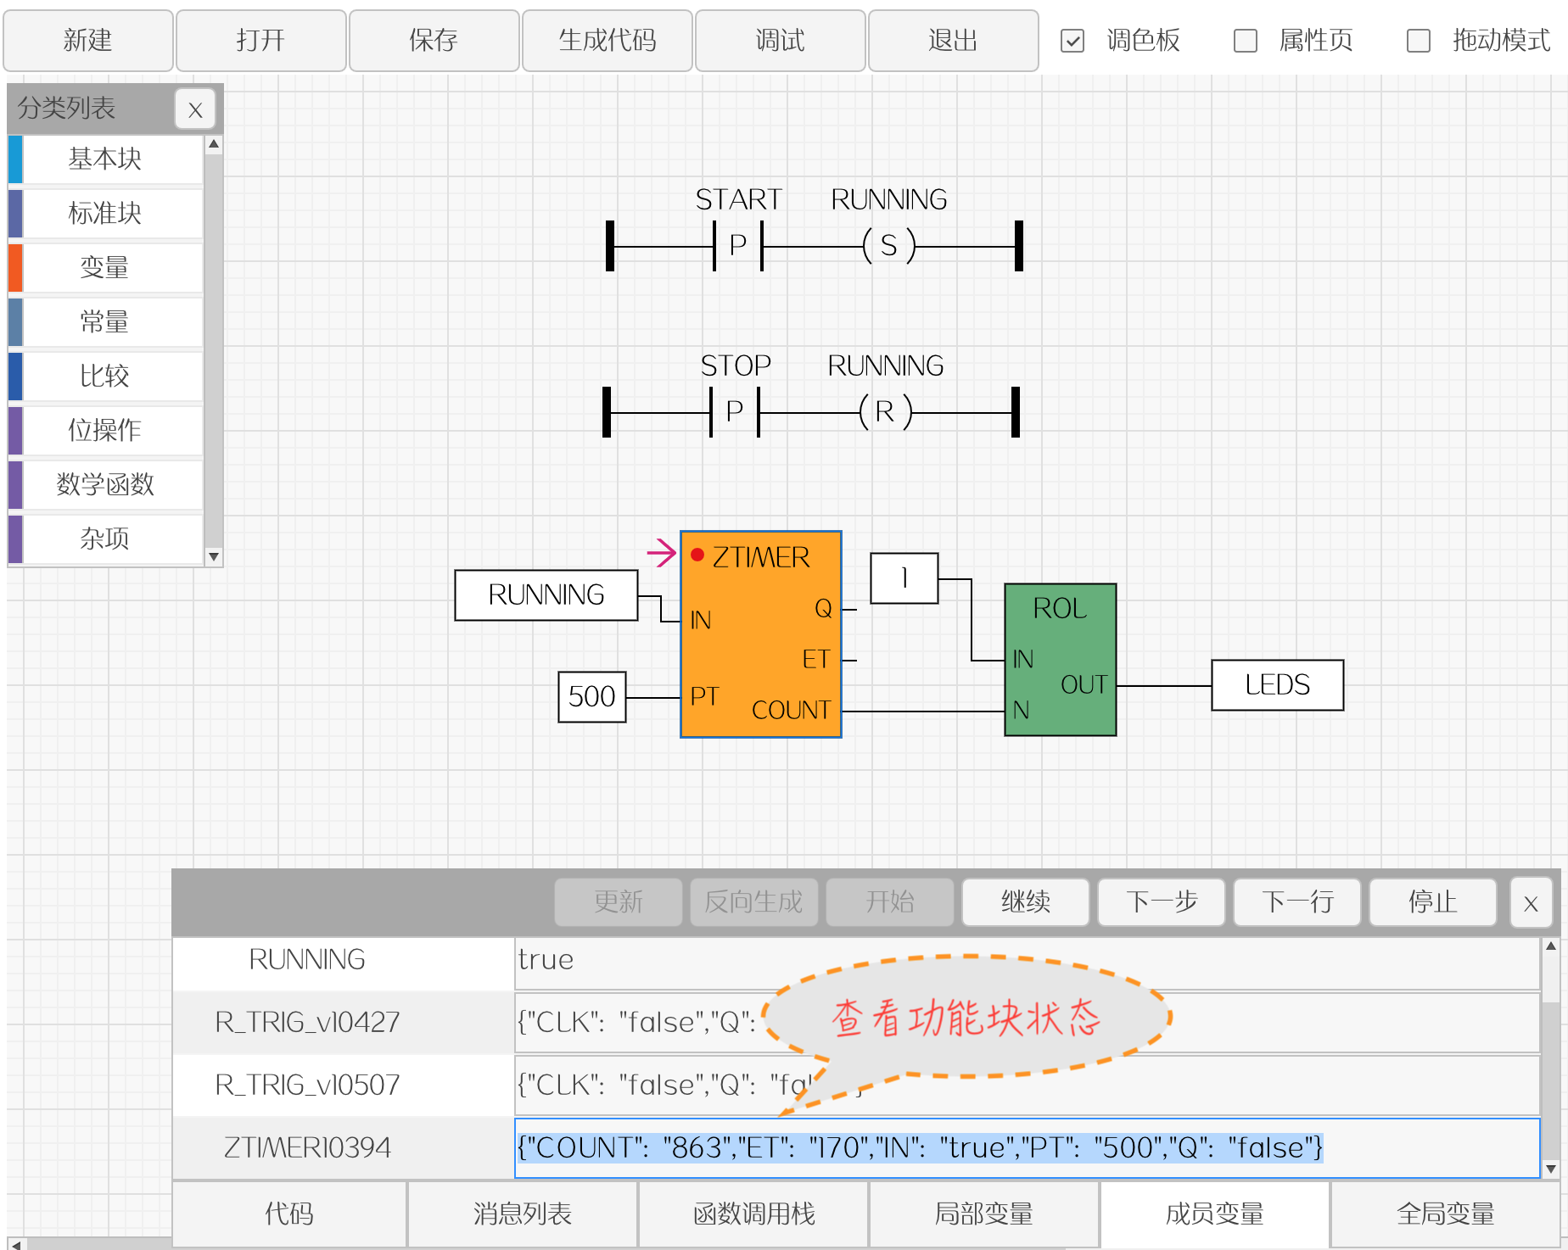
Task: Click the 下一行 (Next line) debug button
Action: point(1297,901)
